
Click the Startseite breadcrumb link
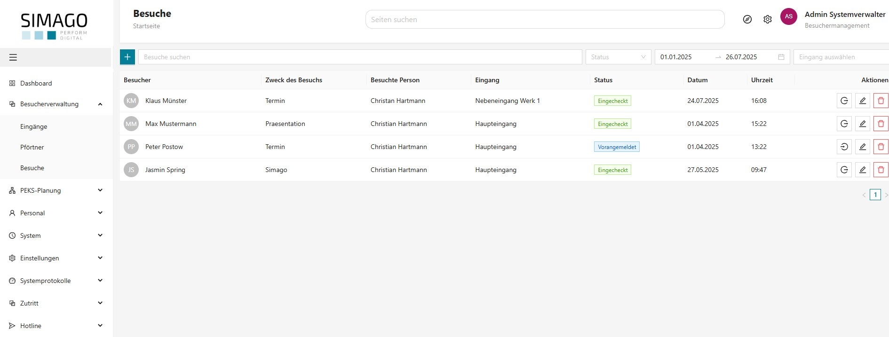point(146,26)
